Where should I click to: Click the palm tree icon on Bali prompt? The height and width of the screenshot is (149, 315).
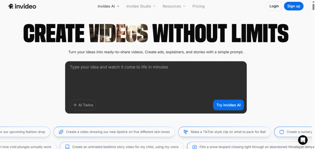point(185,132)
